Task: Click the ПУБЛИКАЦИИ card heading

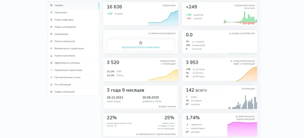Action: [x=248, y=89]
